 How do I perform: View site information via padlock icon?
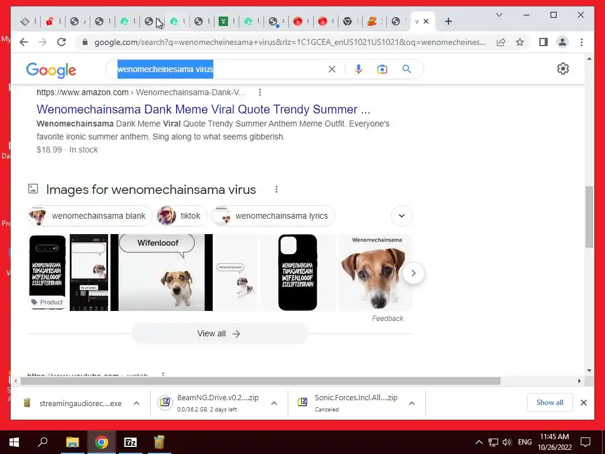pos(85,42)
